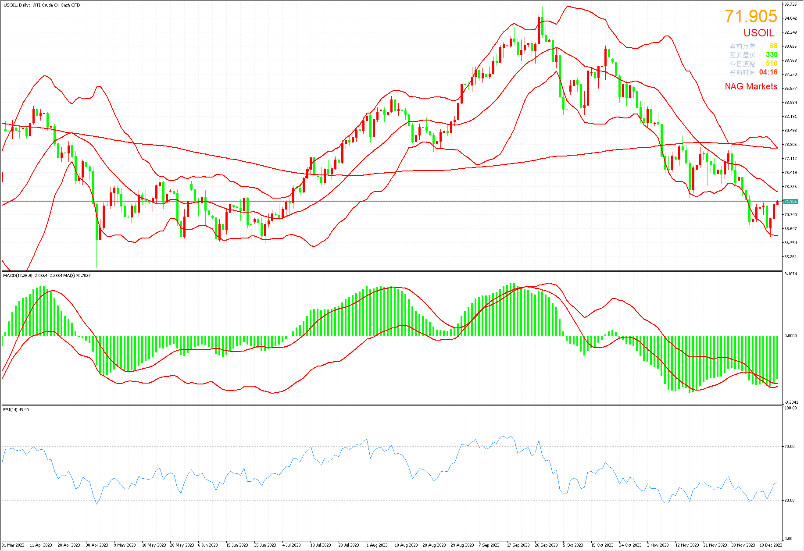Click the MACD axis value 3.1074
Viewport: 804px width, 551px height.
[x=791, y=274]
